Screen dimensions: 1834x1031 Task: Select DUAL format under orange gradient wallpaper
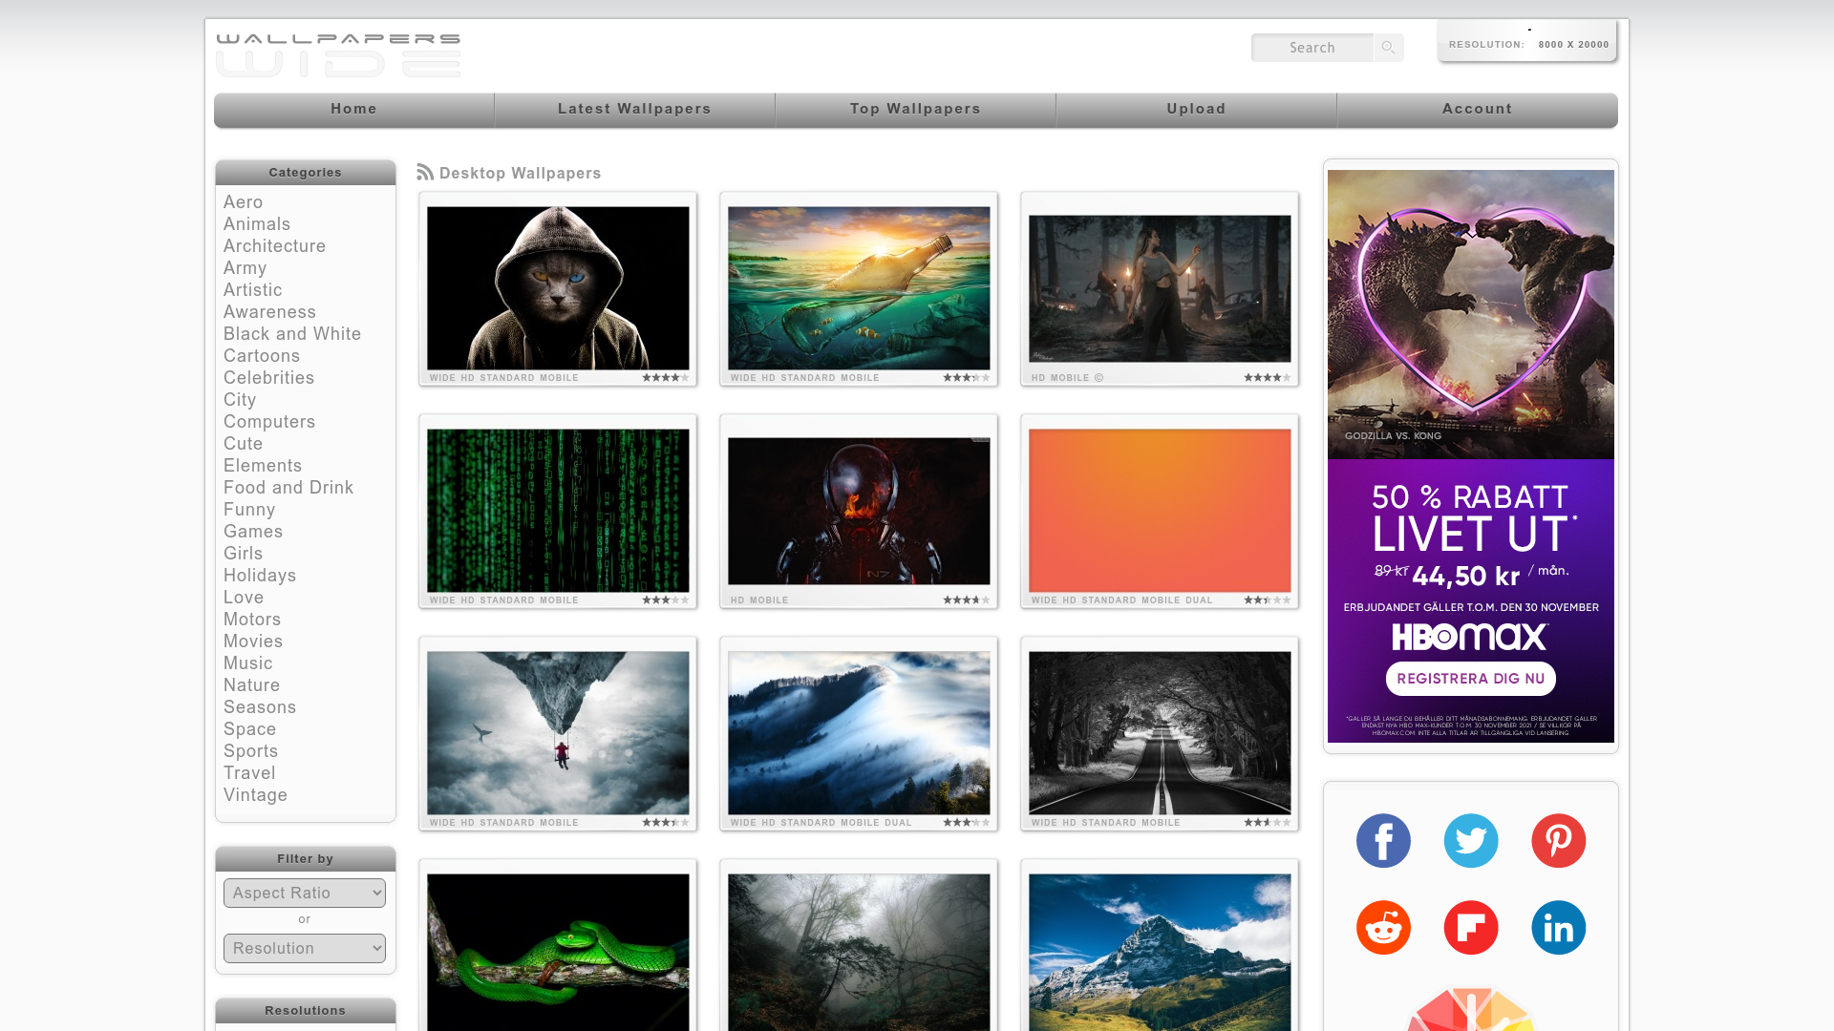(x=1199, y=600)
